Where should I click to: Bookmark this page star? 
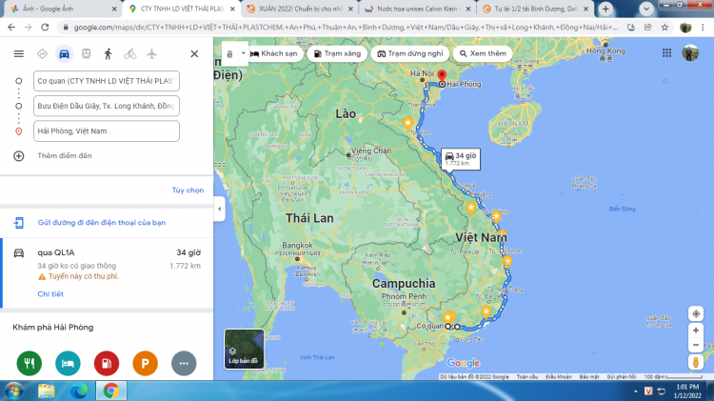(x=664, y=28)
